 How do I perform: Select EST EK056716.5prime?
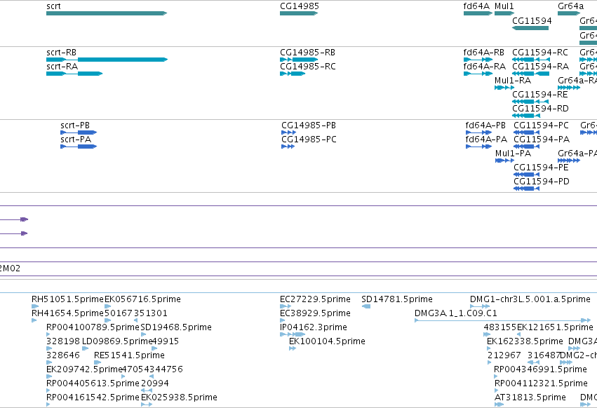point(108,306)
